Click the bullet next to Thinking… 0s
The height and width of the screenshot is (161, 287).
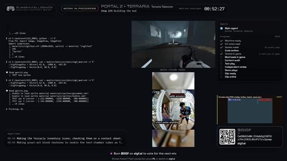(x=7, y=109)
